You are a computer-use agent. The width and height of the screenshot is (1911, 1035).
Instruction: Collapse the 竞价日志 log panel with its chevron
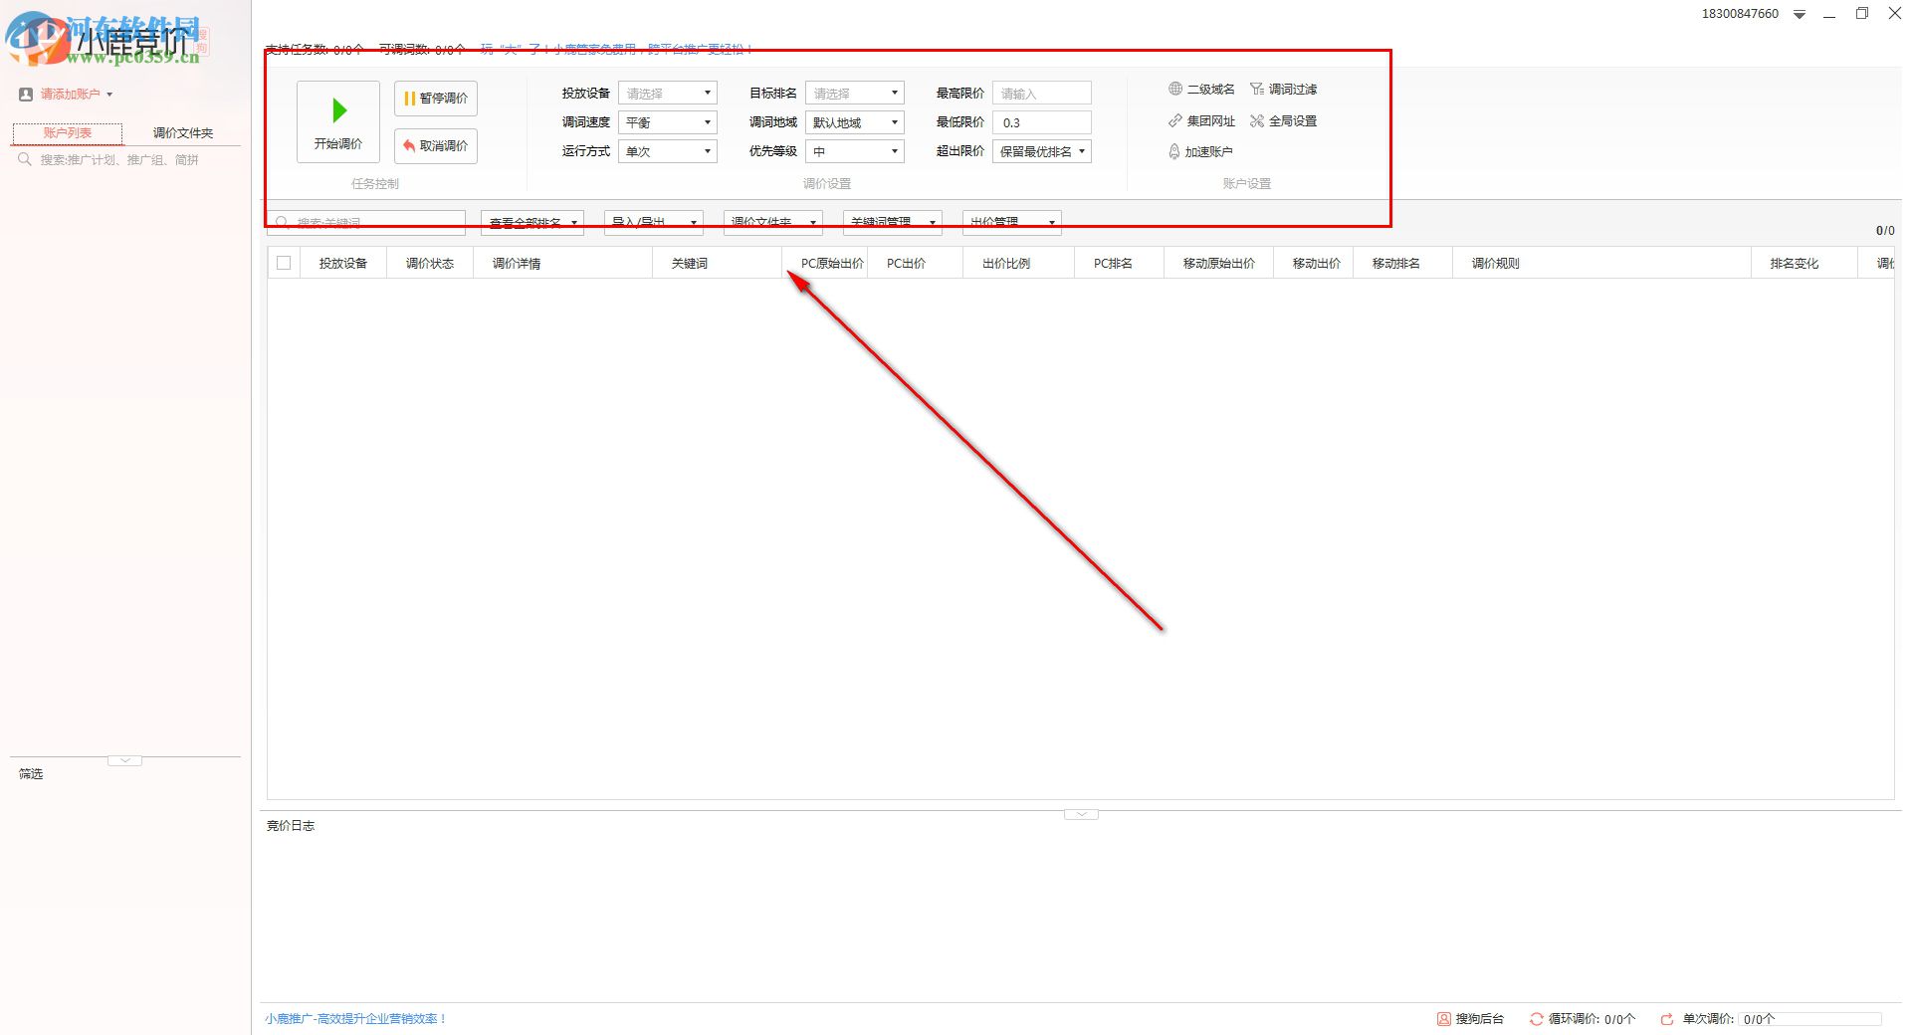tap(1081, 814)
